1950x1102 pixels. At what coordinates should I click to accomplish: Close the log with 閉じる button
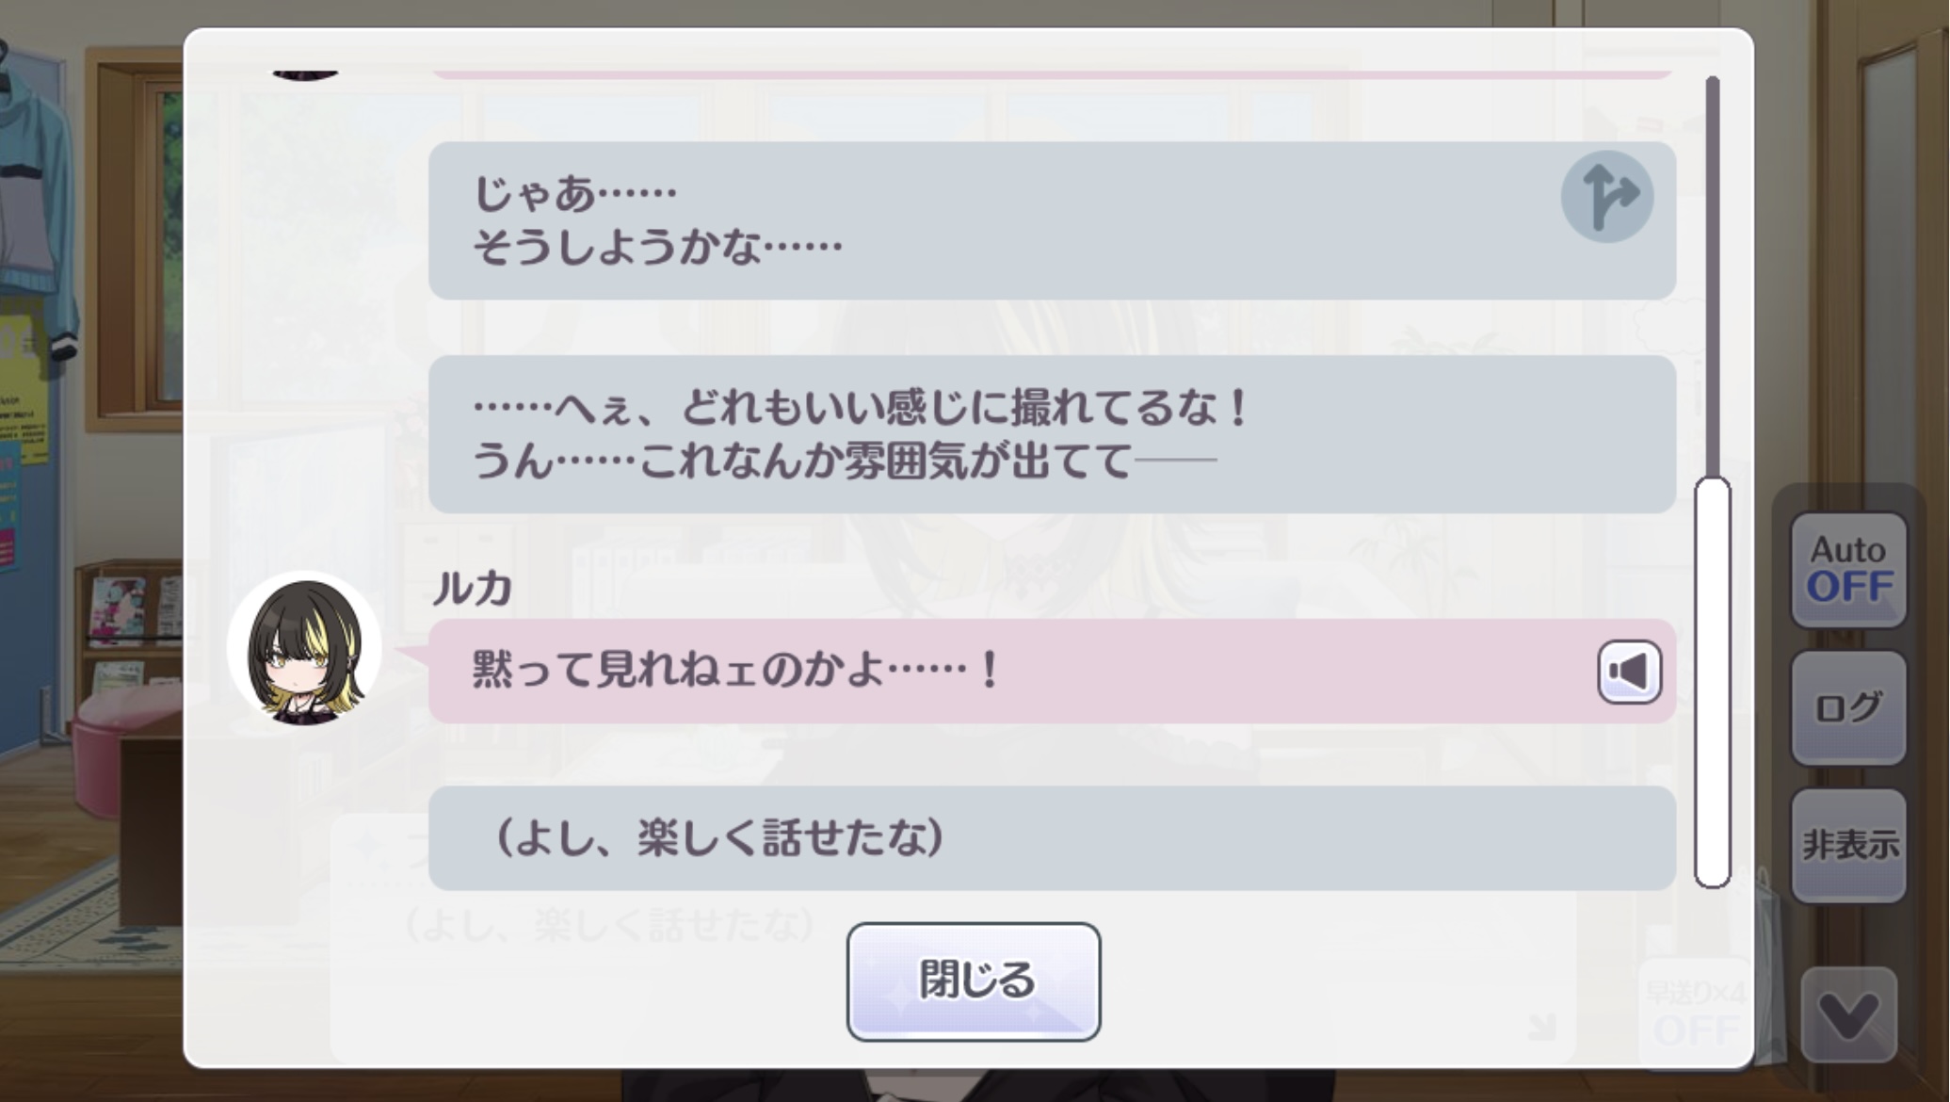click(974, 981)
